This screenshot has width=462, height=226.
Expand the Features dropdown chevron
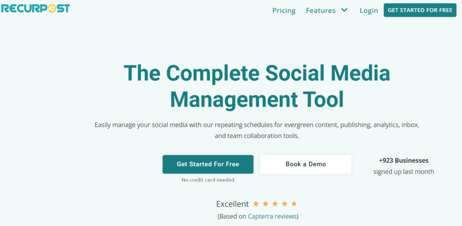point(344,10)
